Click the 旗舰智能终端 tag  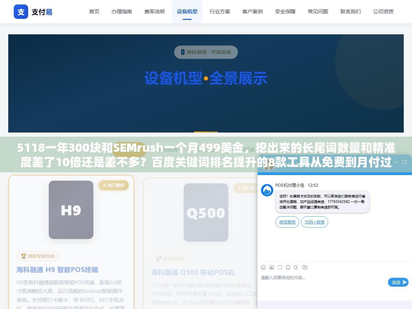point(38,256)
